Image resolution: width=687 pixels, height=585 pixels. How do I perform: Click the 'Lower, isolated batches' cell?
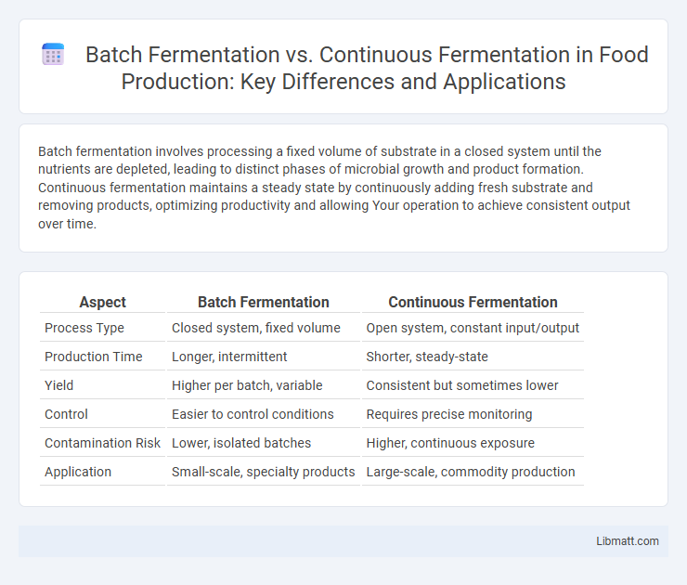coord(241,443)
